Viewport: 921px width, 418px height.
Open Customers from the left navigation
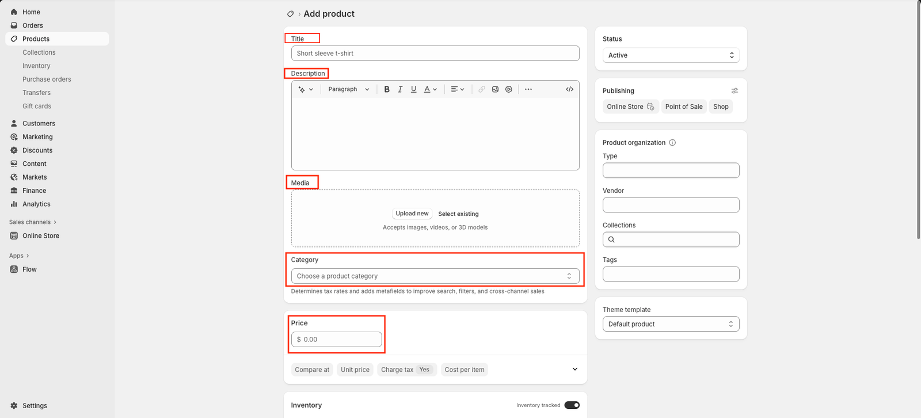39,123
